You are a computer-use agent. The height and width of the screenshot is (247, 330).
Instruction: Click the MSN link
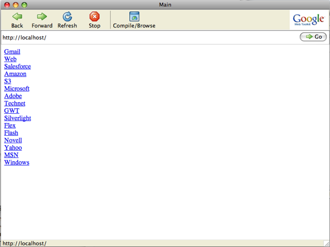(x=12, y=155)
